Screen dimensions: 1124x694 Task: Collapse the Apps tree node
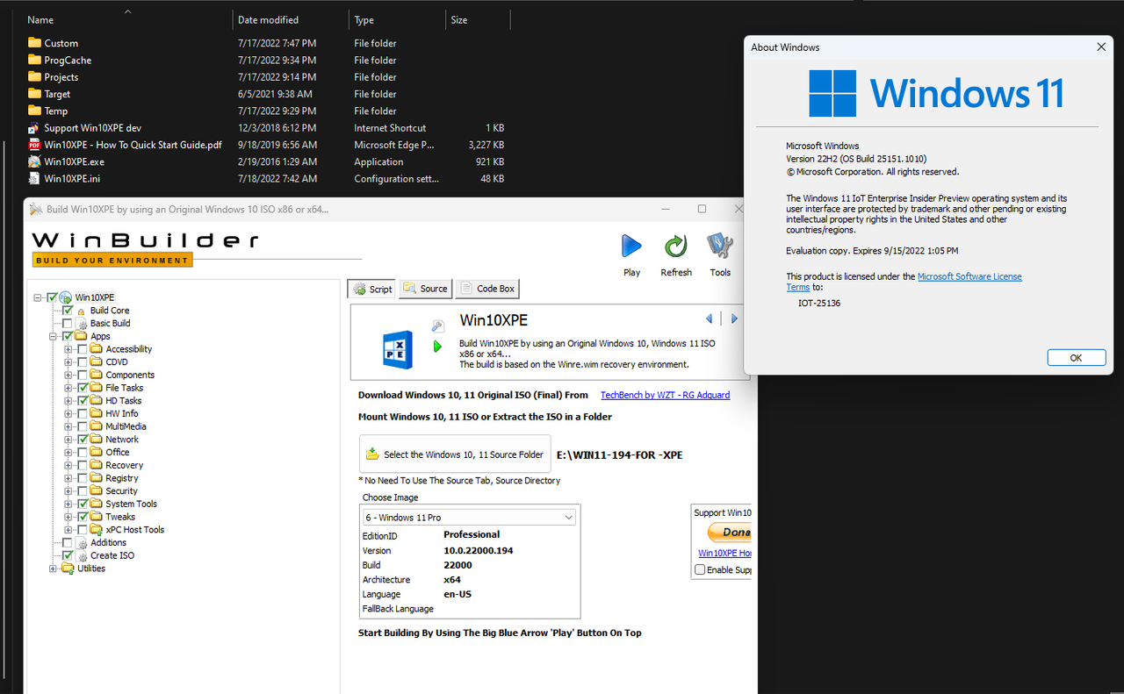click(x=54, y=336)
